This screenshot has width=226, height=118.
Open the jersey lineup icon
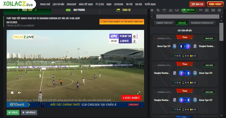pyautogui.click(x=164, y=10)
